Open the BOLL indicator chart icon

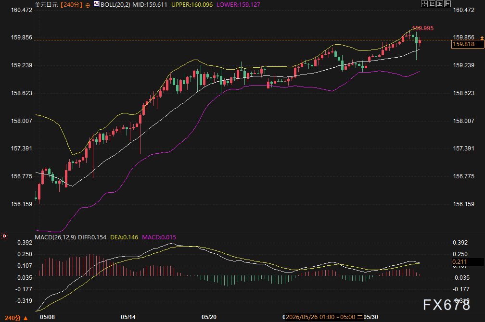click(97, 4)
